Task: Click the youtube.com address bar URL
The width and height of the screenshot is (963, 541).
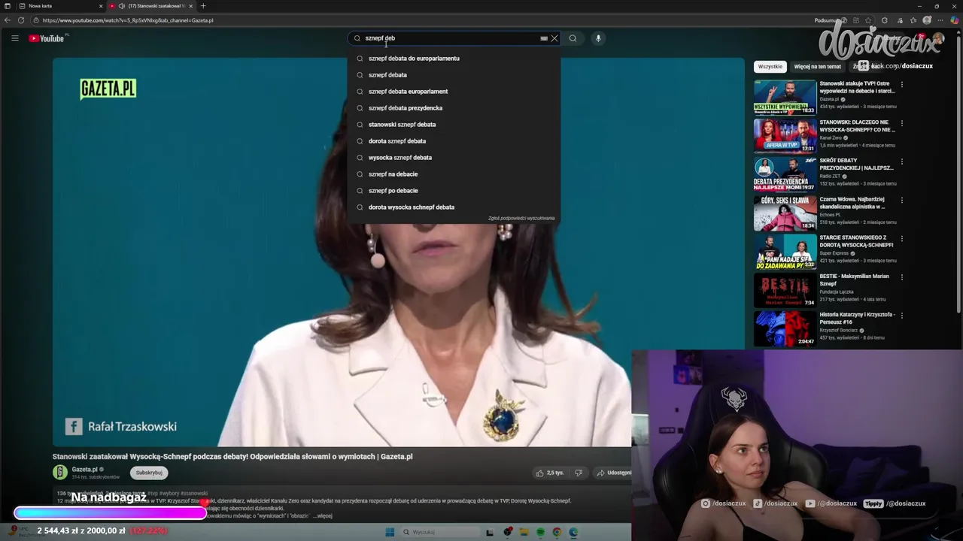Action: (128, 20)
